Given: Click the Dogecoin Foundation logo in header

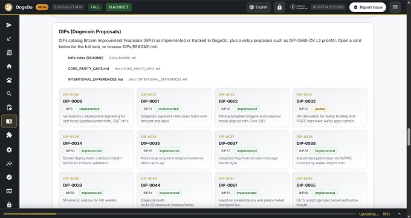Looking at the screenshot, I should (x=299, y=7).
